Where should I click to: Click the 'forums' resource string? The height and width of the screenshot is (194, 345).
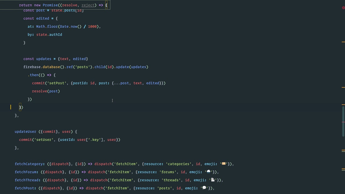pos(168,172)
